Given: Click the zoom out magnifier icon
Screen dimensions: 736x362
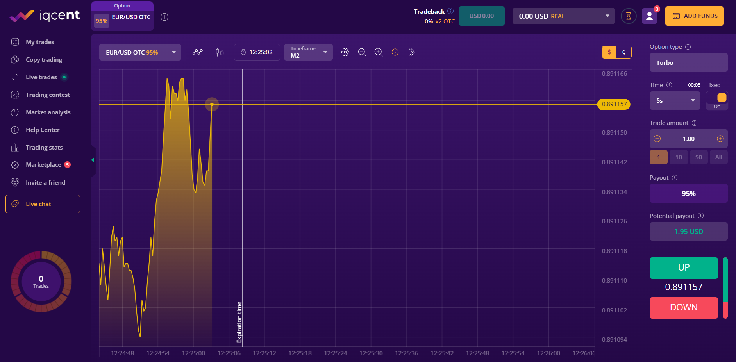Looking at the screenshot, I should click(x=362, y=52).
